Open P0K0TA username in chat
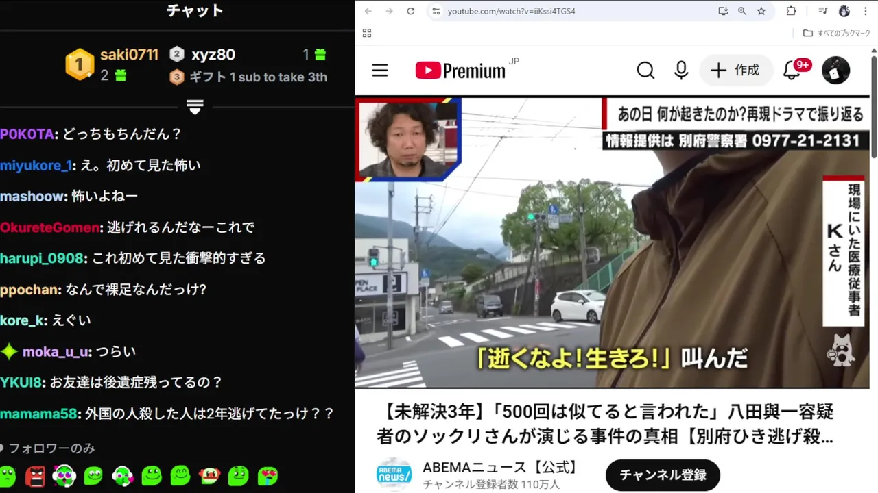 click(x=27, y=134)
